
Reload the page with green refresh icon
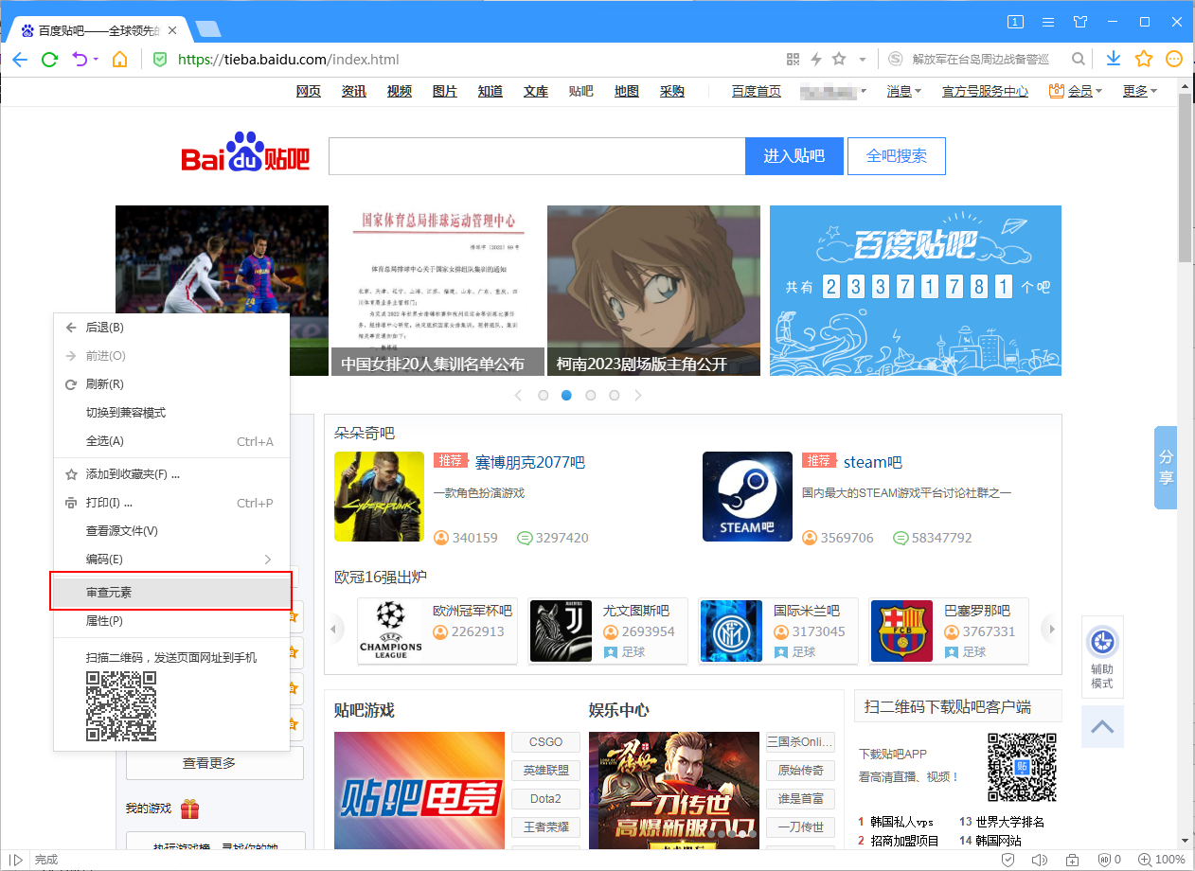[x=50, y=60]
